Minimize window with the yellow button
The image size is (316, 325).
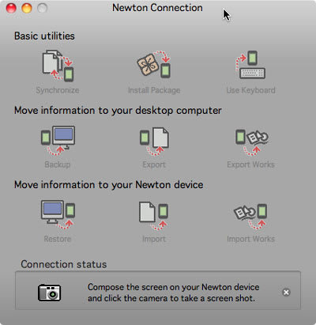click(27, 8)
